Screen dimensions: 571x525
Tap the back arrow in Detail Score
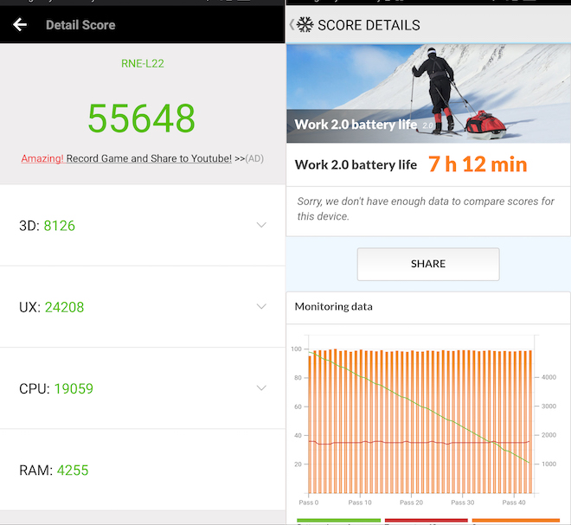click(20, 25)
